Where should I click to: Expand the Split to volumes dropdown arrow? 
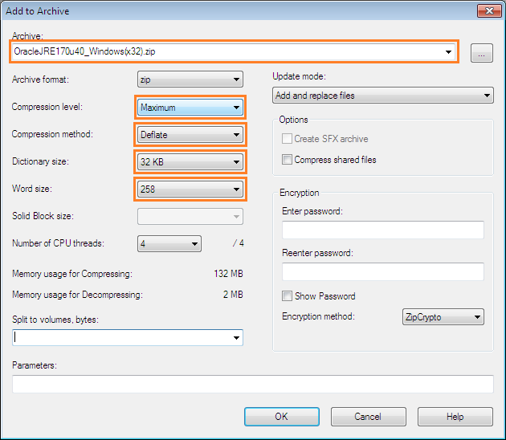(236, 338)
